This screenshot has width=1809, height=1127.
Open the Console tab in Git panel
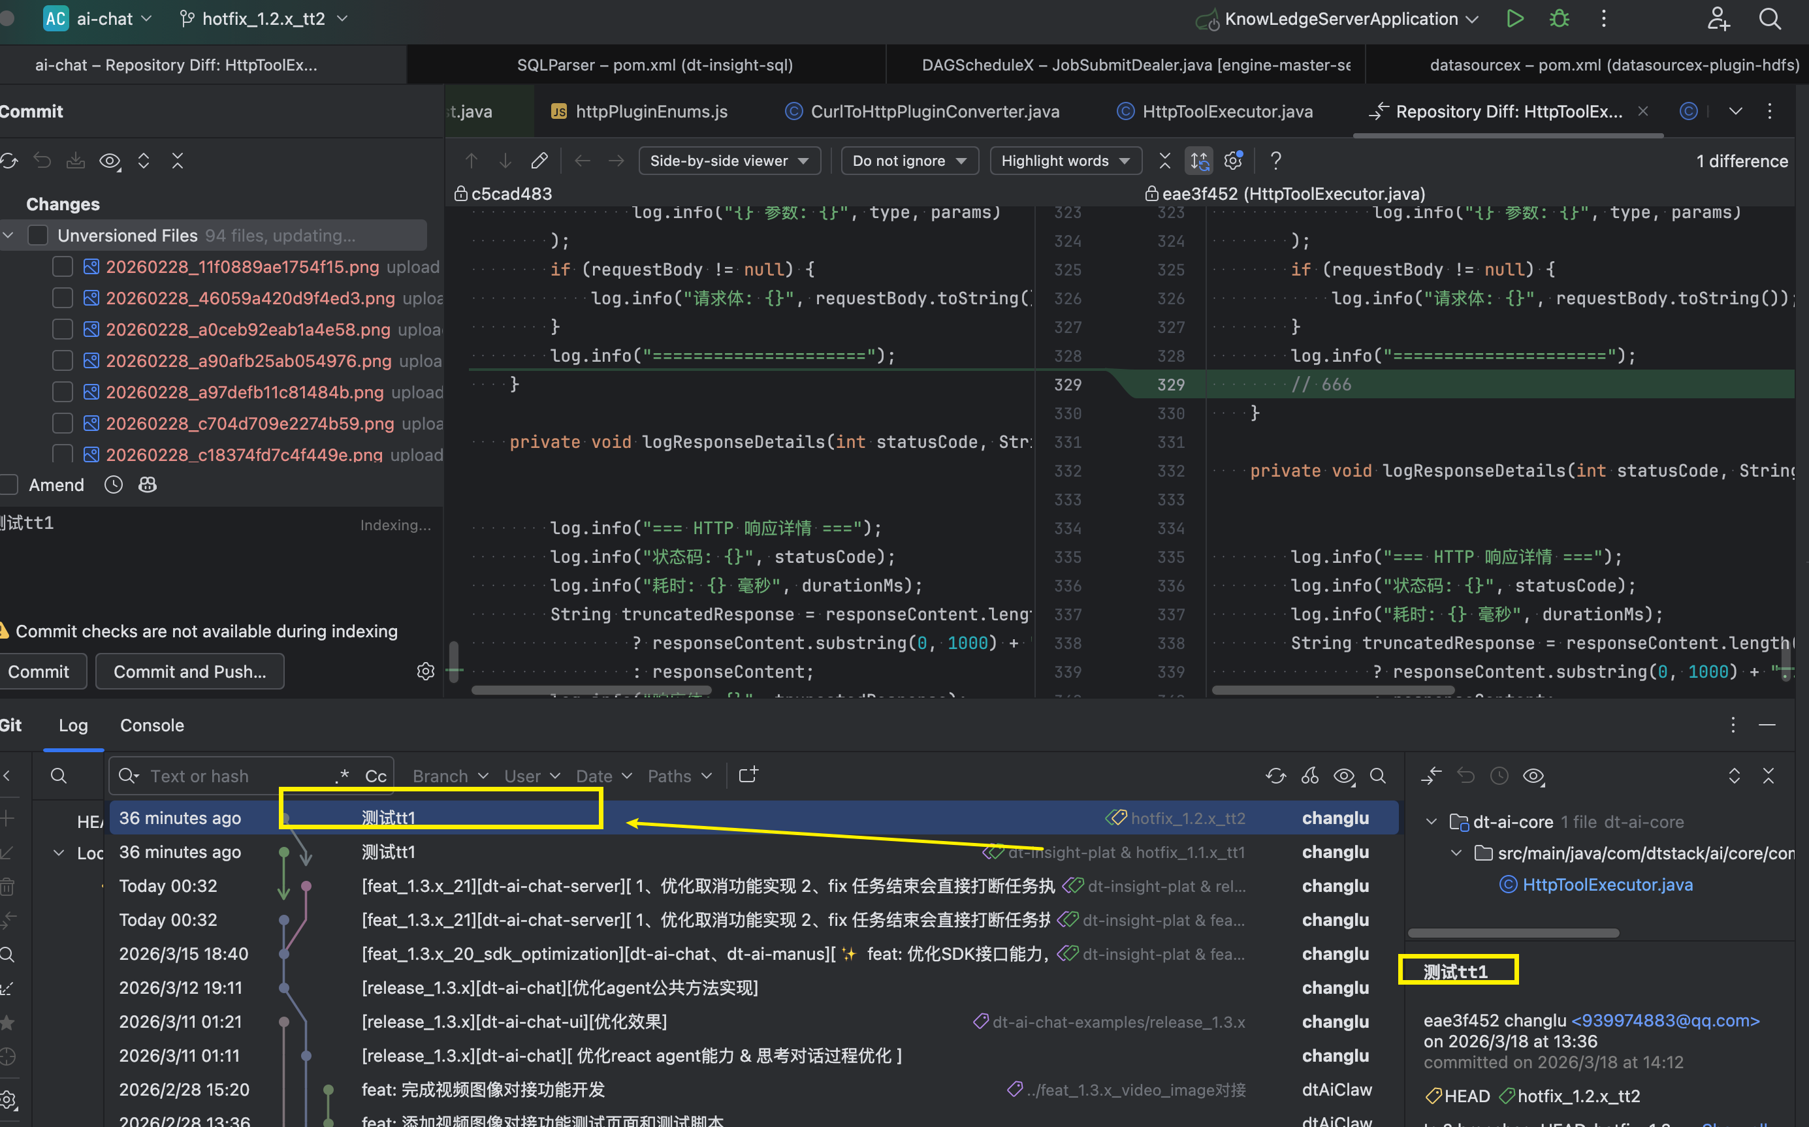[x=152, y=725]
